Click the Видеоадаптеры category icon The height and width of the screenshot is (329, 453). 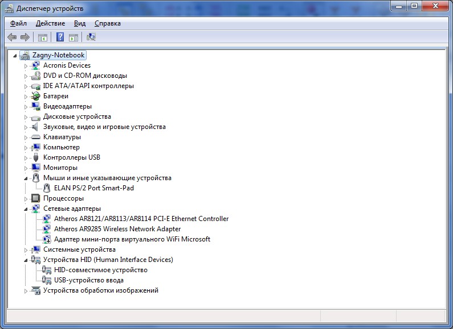(x=35, y=106)
